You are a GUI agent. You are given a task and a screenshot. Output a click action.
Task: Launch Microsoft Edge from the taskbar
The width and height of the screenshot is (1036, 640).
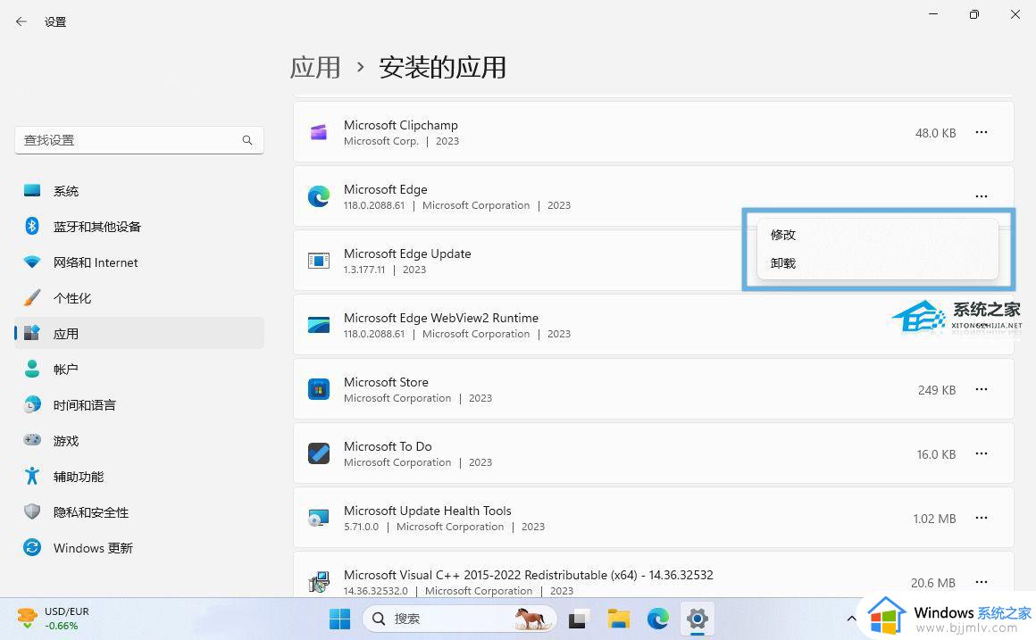point(658,619)
